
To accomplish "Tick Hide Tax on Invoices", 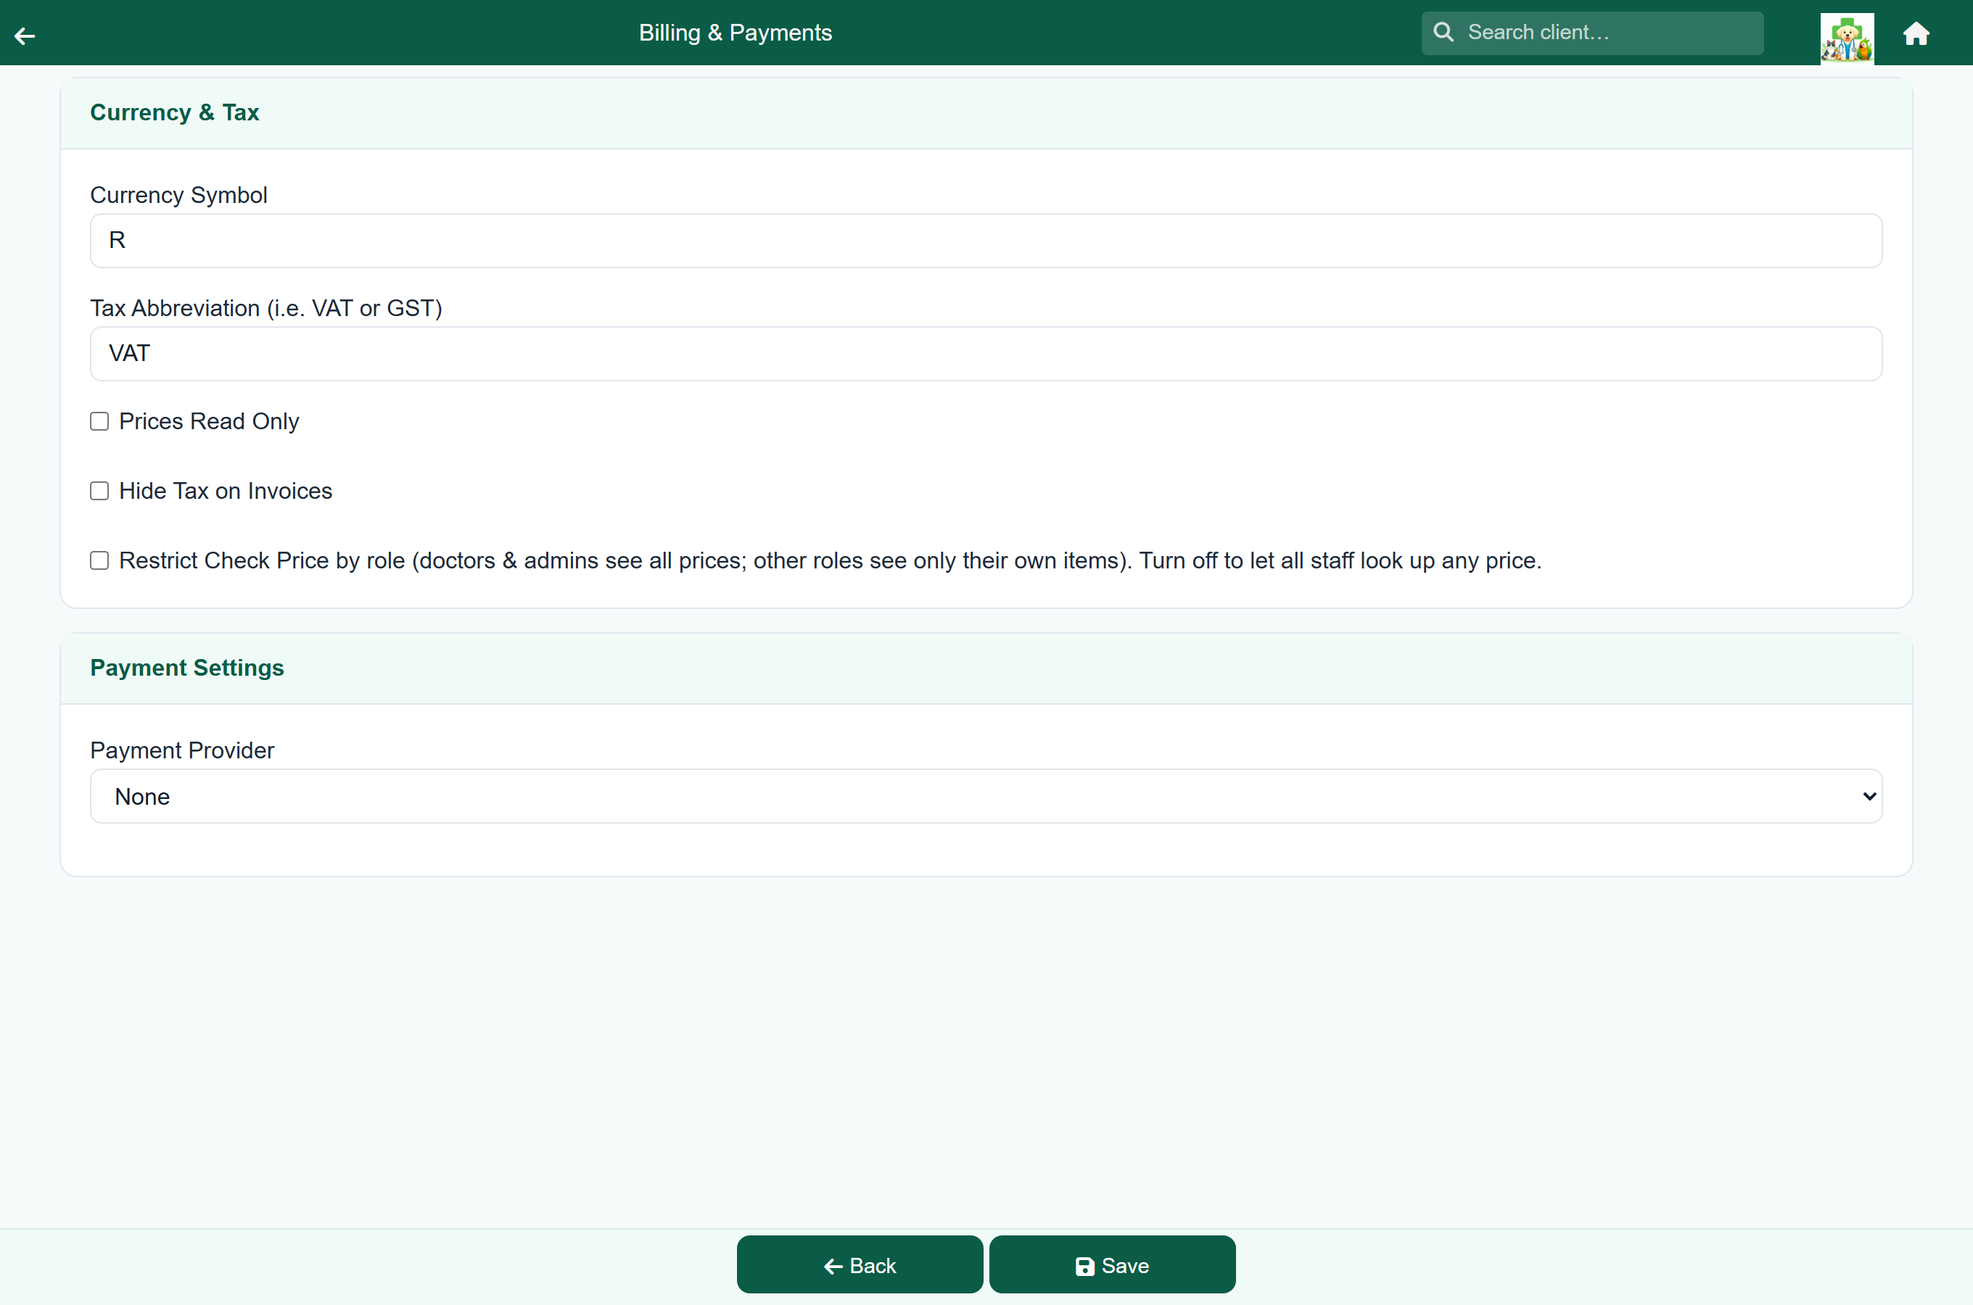I will [x=100, y=491].
